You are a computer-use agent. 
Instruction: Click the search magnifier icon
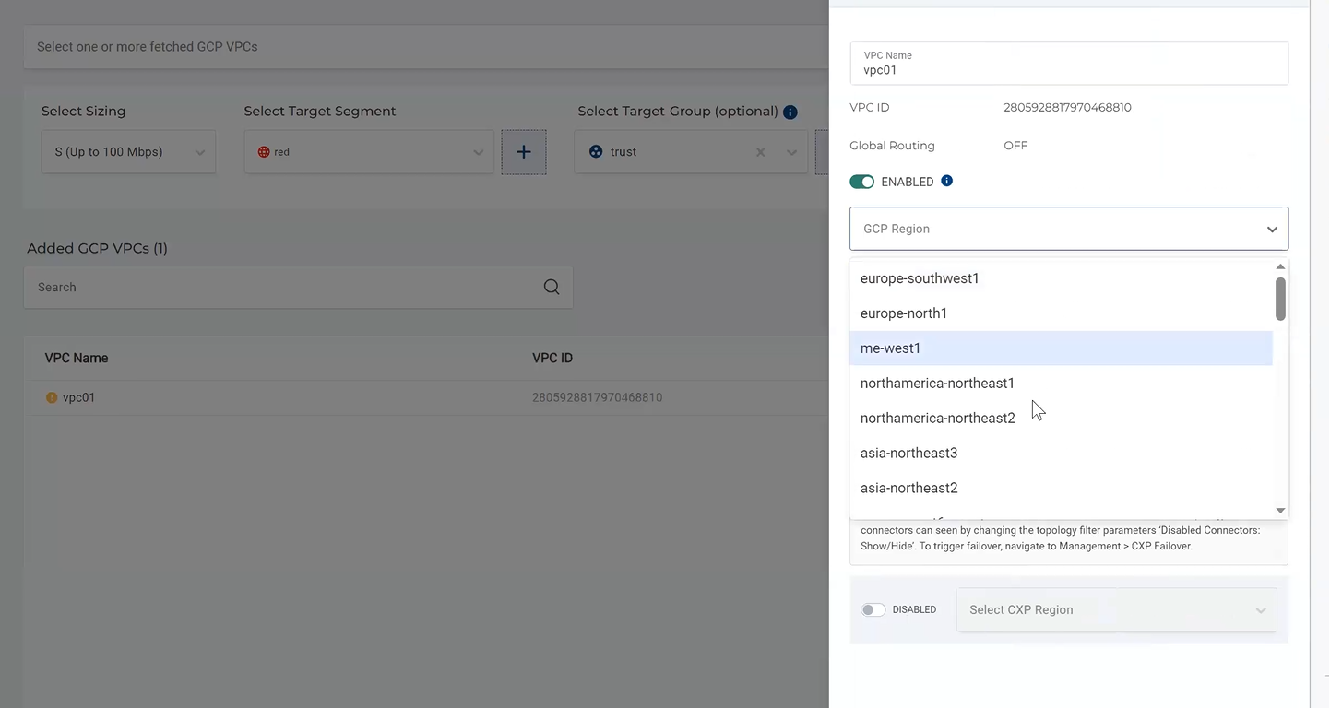tap(552, 287)
